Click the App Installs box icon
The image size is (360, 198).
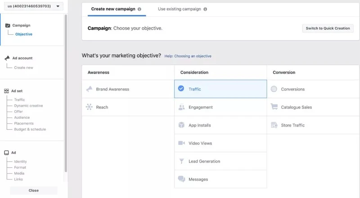(x=182, y=125)
